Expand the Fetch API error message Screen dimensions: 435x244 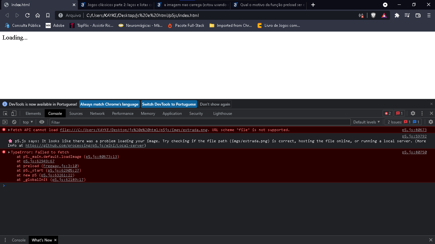pos(9,130)
